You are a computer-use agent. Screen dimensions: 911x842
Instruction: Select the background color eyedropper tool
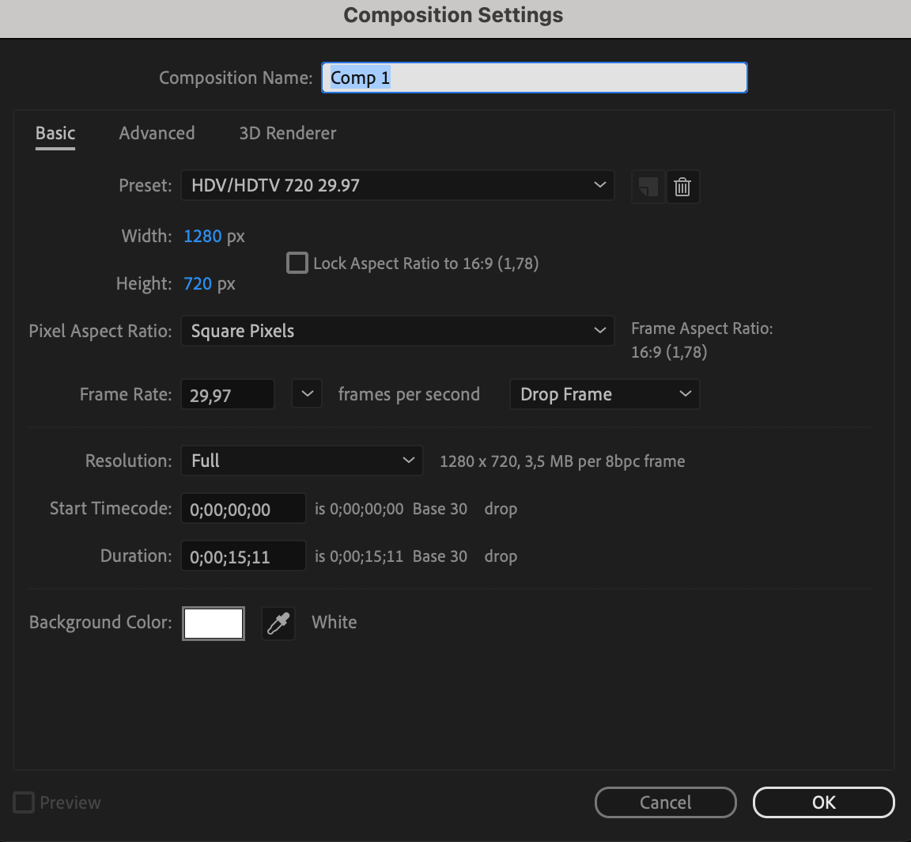point(278,624)
